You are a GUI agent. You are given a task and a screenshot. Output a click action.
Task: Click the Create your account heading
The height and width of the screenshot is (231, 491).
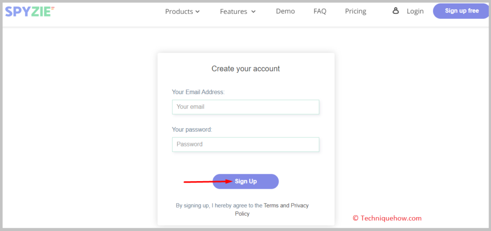pyautogui.click(x=245, y=69)
